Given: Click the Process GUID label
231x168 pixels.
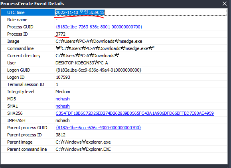Looking at the screenshot, I should (x=20, y=27).
